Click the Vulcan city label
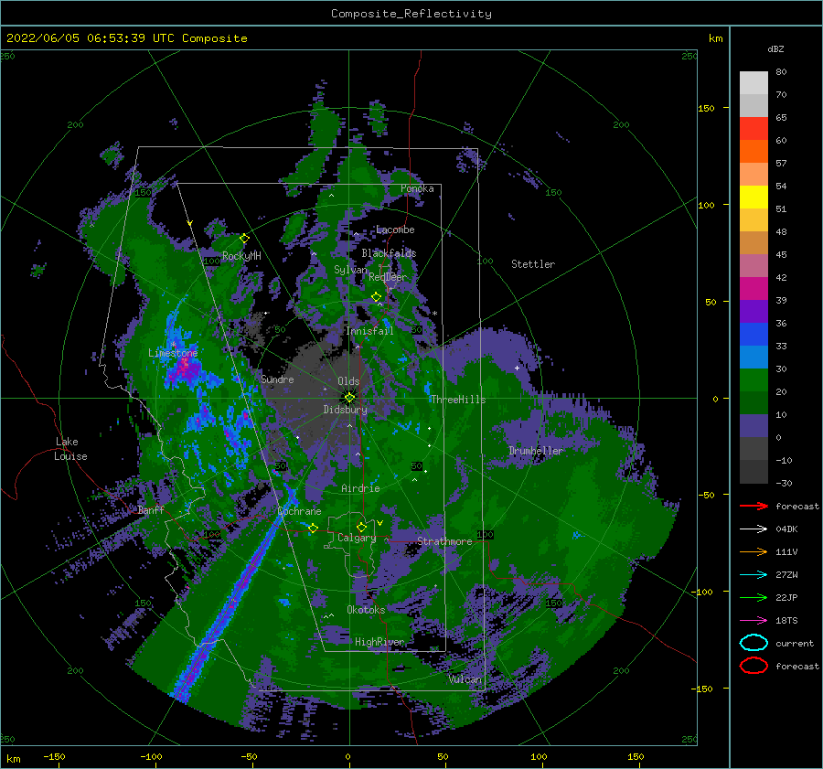The width and height of the screenshot is (823, 769). click(465, 679)
